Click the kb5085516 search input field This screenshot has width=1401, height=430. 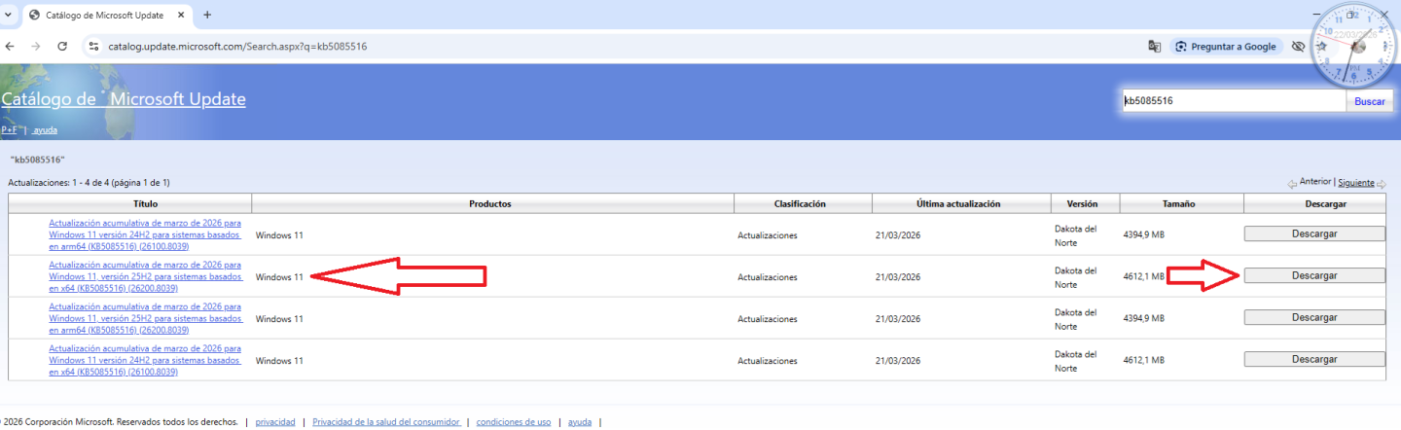pyautogui.click(x=1233, y=100)
